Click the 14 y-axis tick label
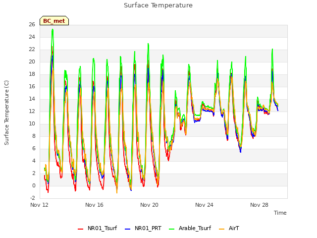The width and height of the screenshot is (317, 238). (x=32, y=99)
